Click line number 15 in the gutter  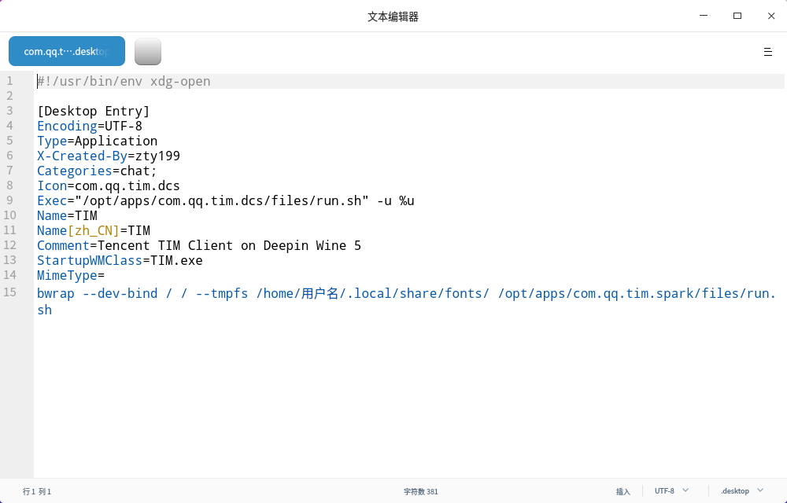[9, 292]
